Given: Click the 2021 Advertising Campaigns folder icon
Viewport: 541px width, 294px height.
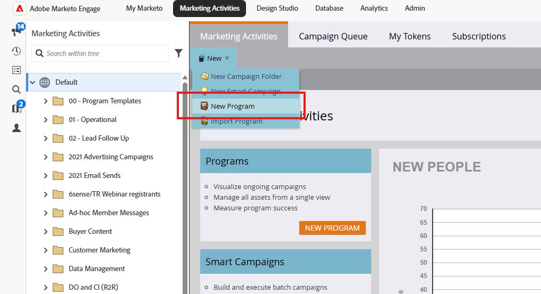Looking at the screenshot, I should click(58, 157).
